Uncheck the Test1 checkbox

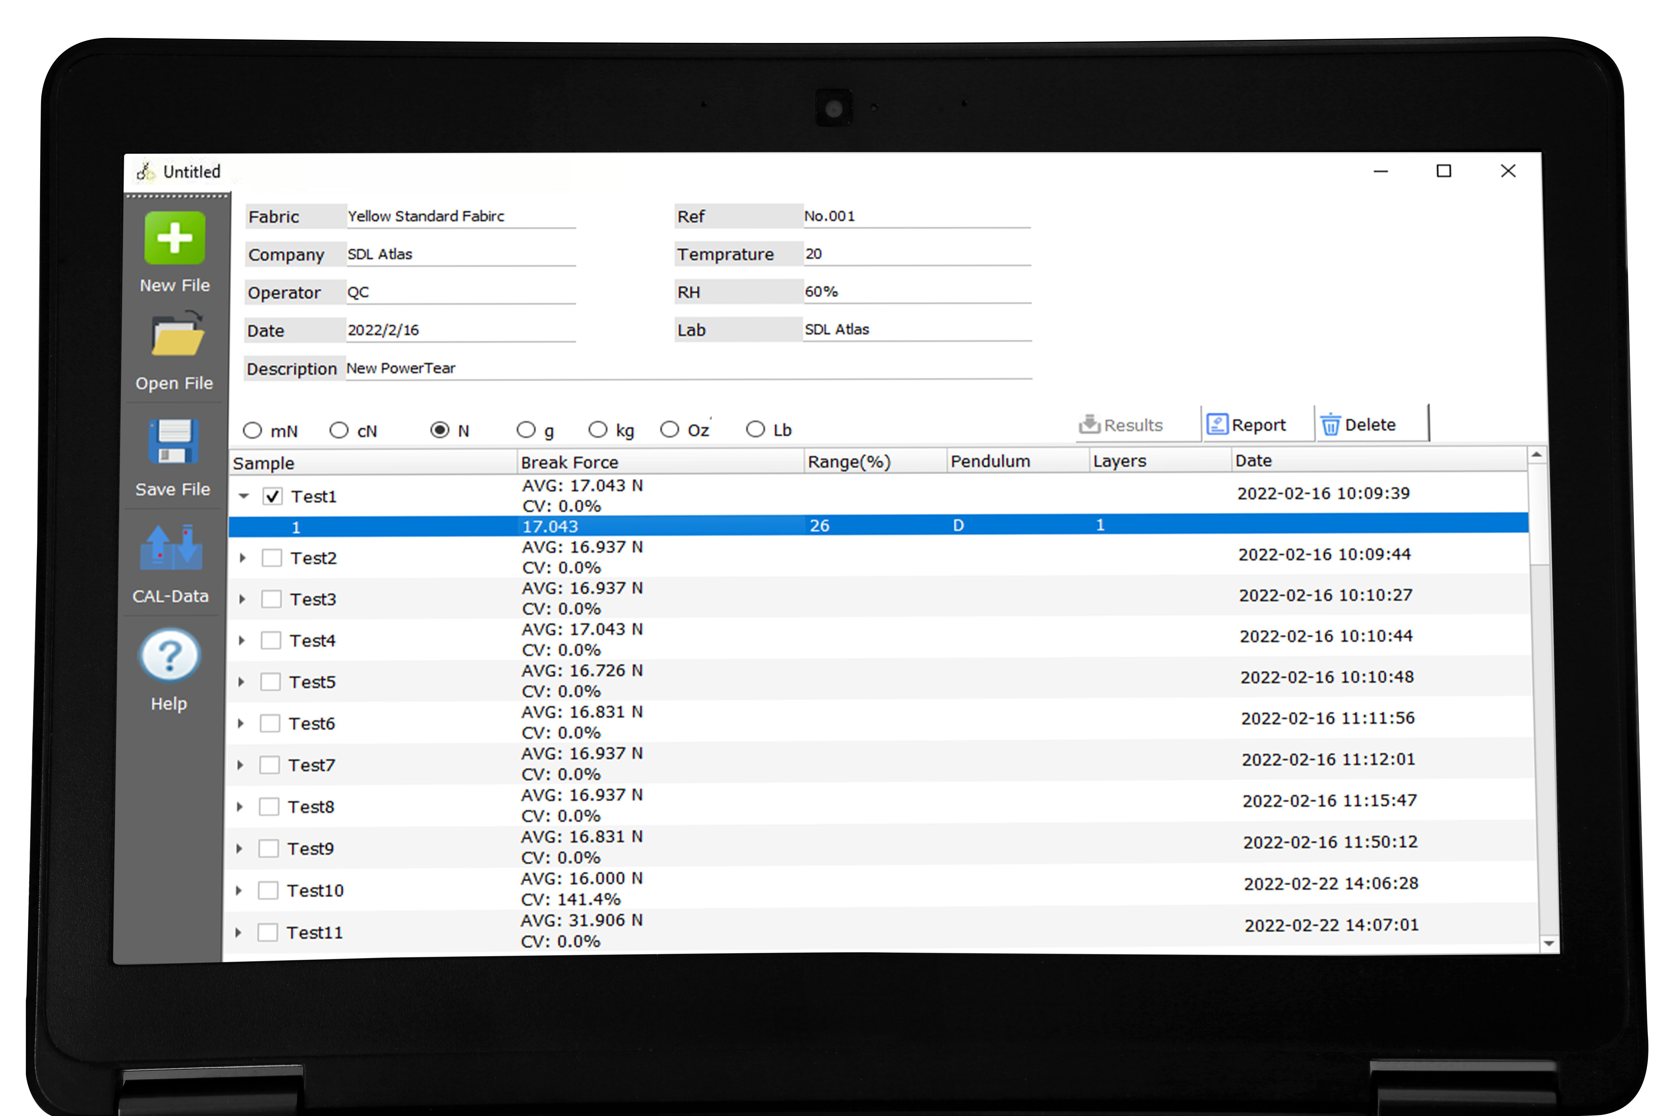tap(273, 496)
